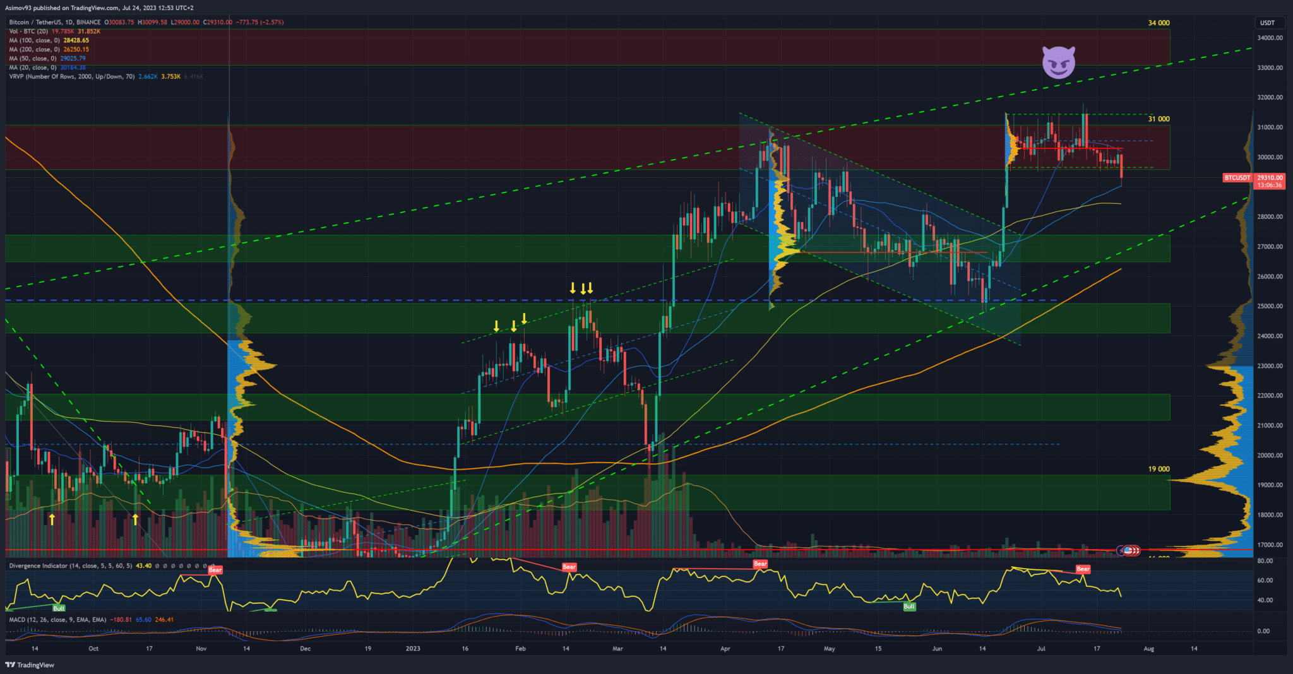Click the '19 000' yellow price level label
This screenshot has width=1293, height=674.
click(x=1159, y=469)
